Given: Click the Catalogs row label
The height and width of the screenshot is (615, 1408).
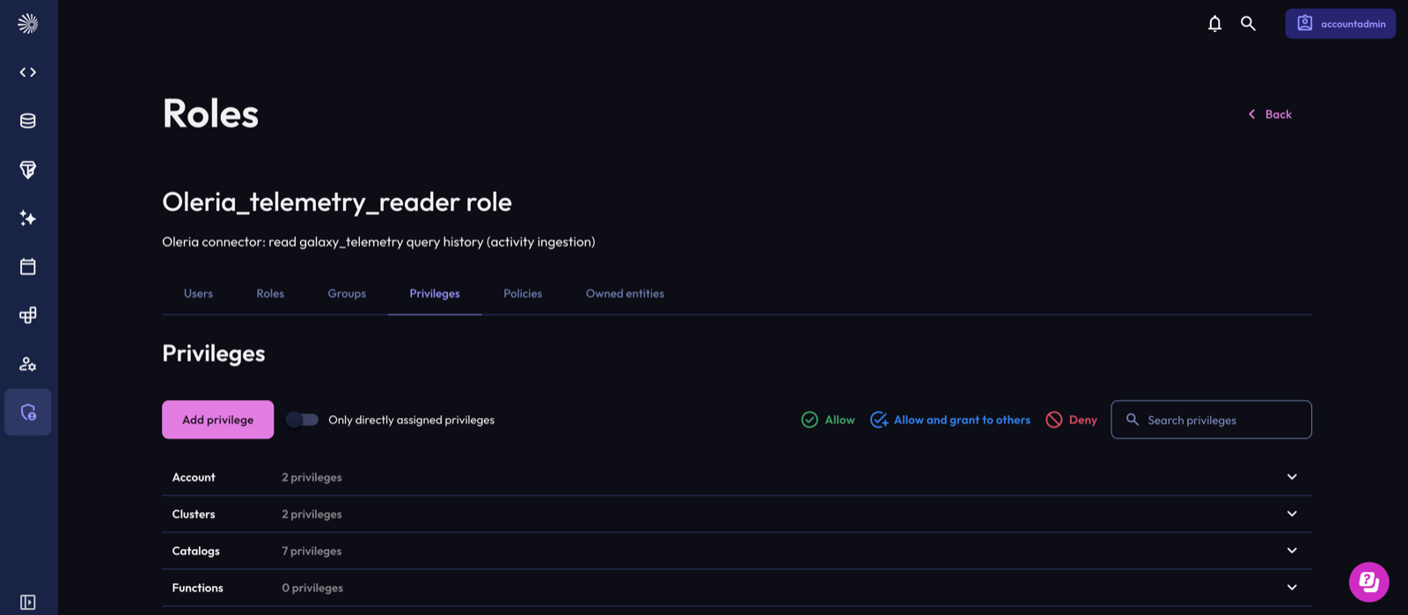Looking at the screenshot, I should point(196,551).
